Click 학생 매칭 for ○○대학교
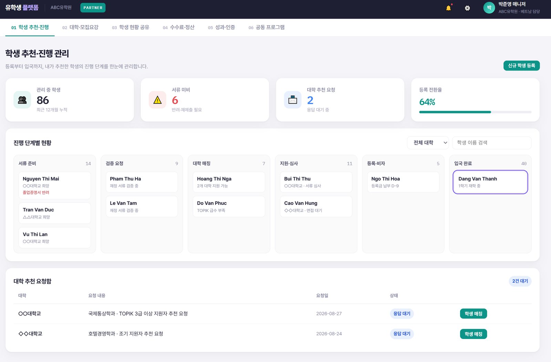551x362 pixels. 474,314
